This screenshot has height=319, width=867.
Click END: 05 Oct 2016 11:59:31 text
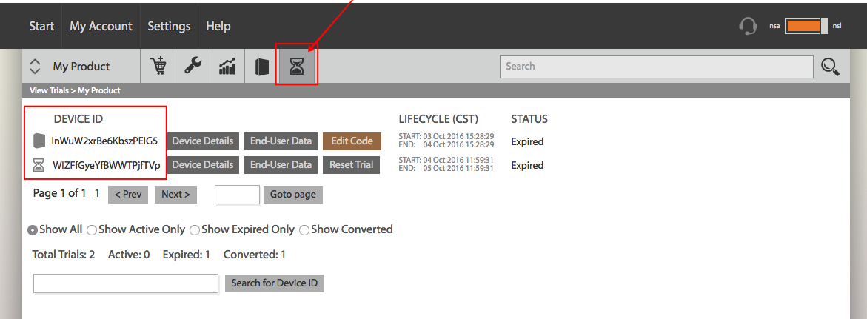446,169
